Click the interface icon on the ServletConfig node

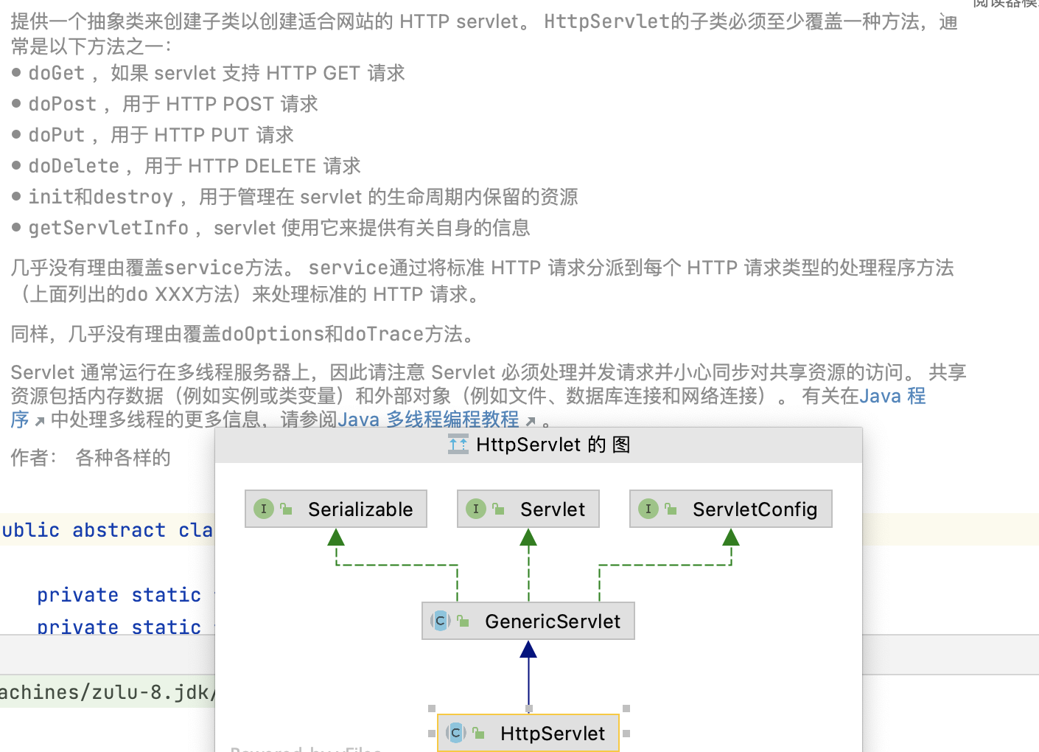[x=648, y=509]
